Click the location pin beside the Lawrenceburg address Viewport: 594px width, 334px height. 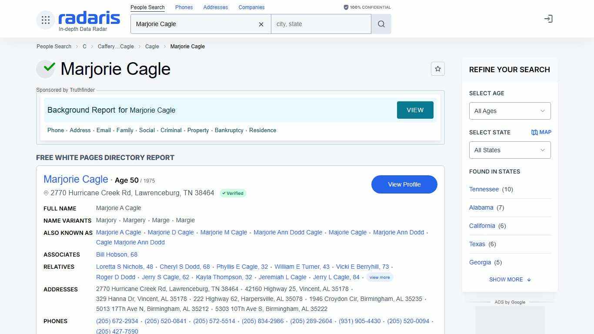(x=46, y=193)
